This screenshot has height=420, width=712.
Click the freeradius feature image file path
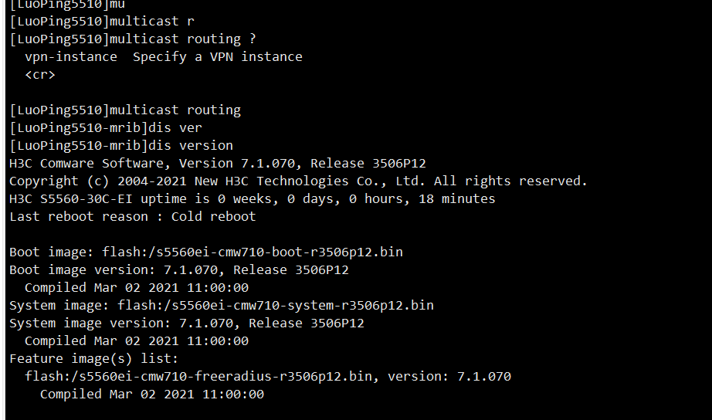click(198, 376)
